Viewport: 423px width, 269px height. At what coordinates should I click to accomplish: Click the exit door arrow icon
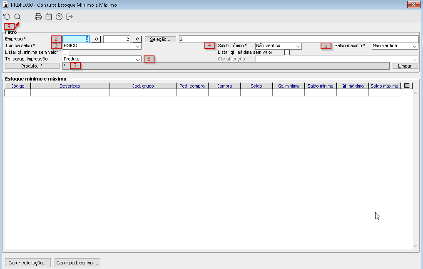(x=70, y=17)
